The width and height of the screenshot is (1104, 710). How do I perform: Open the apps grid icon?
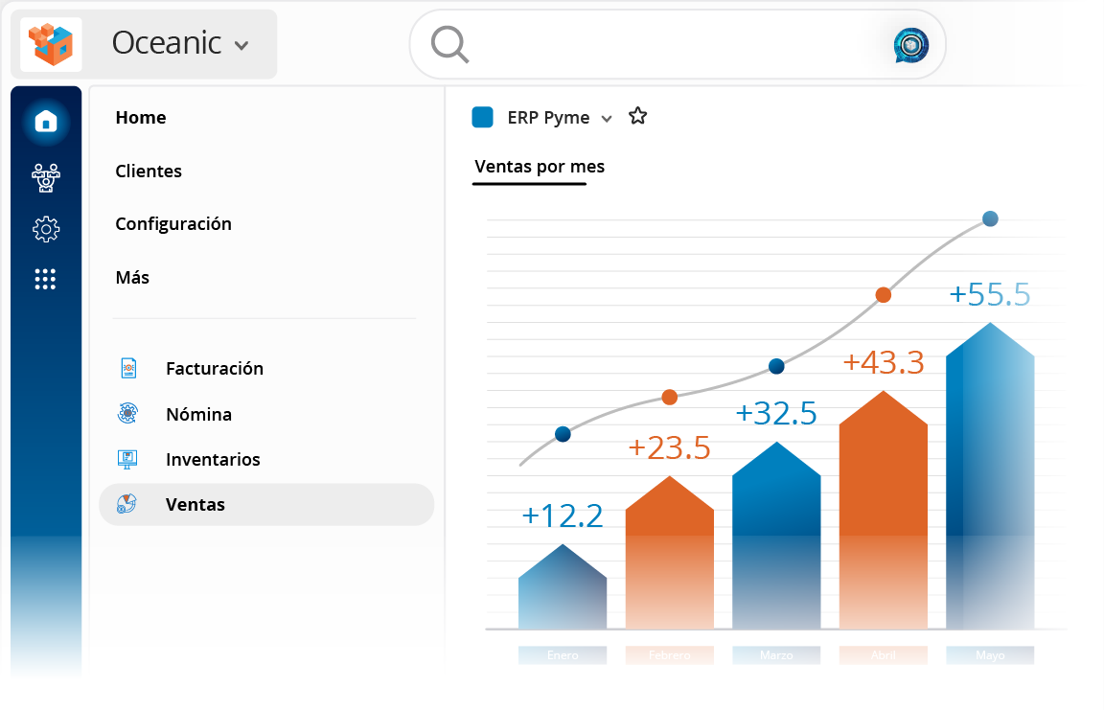pos(46,279)
